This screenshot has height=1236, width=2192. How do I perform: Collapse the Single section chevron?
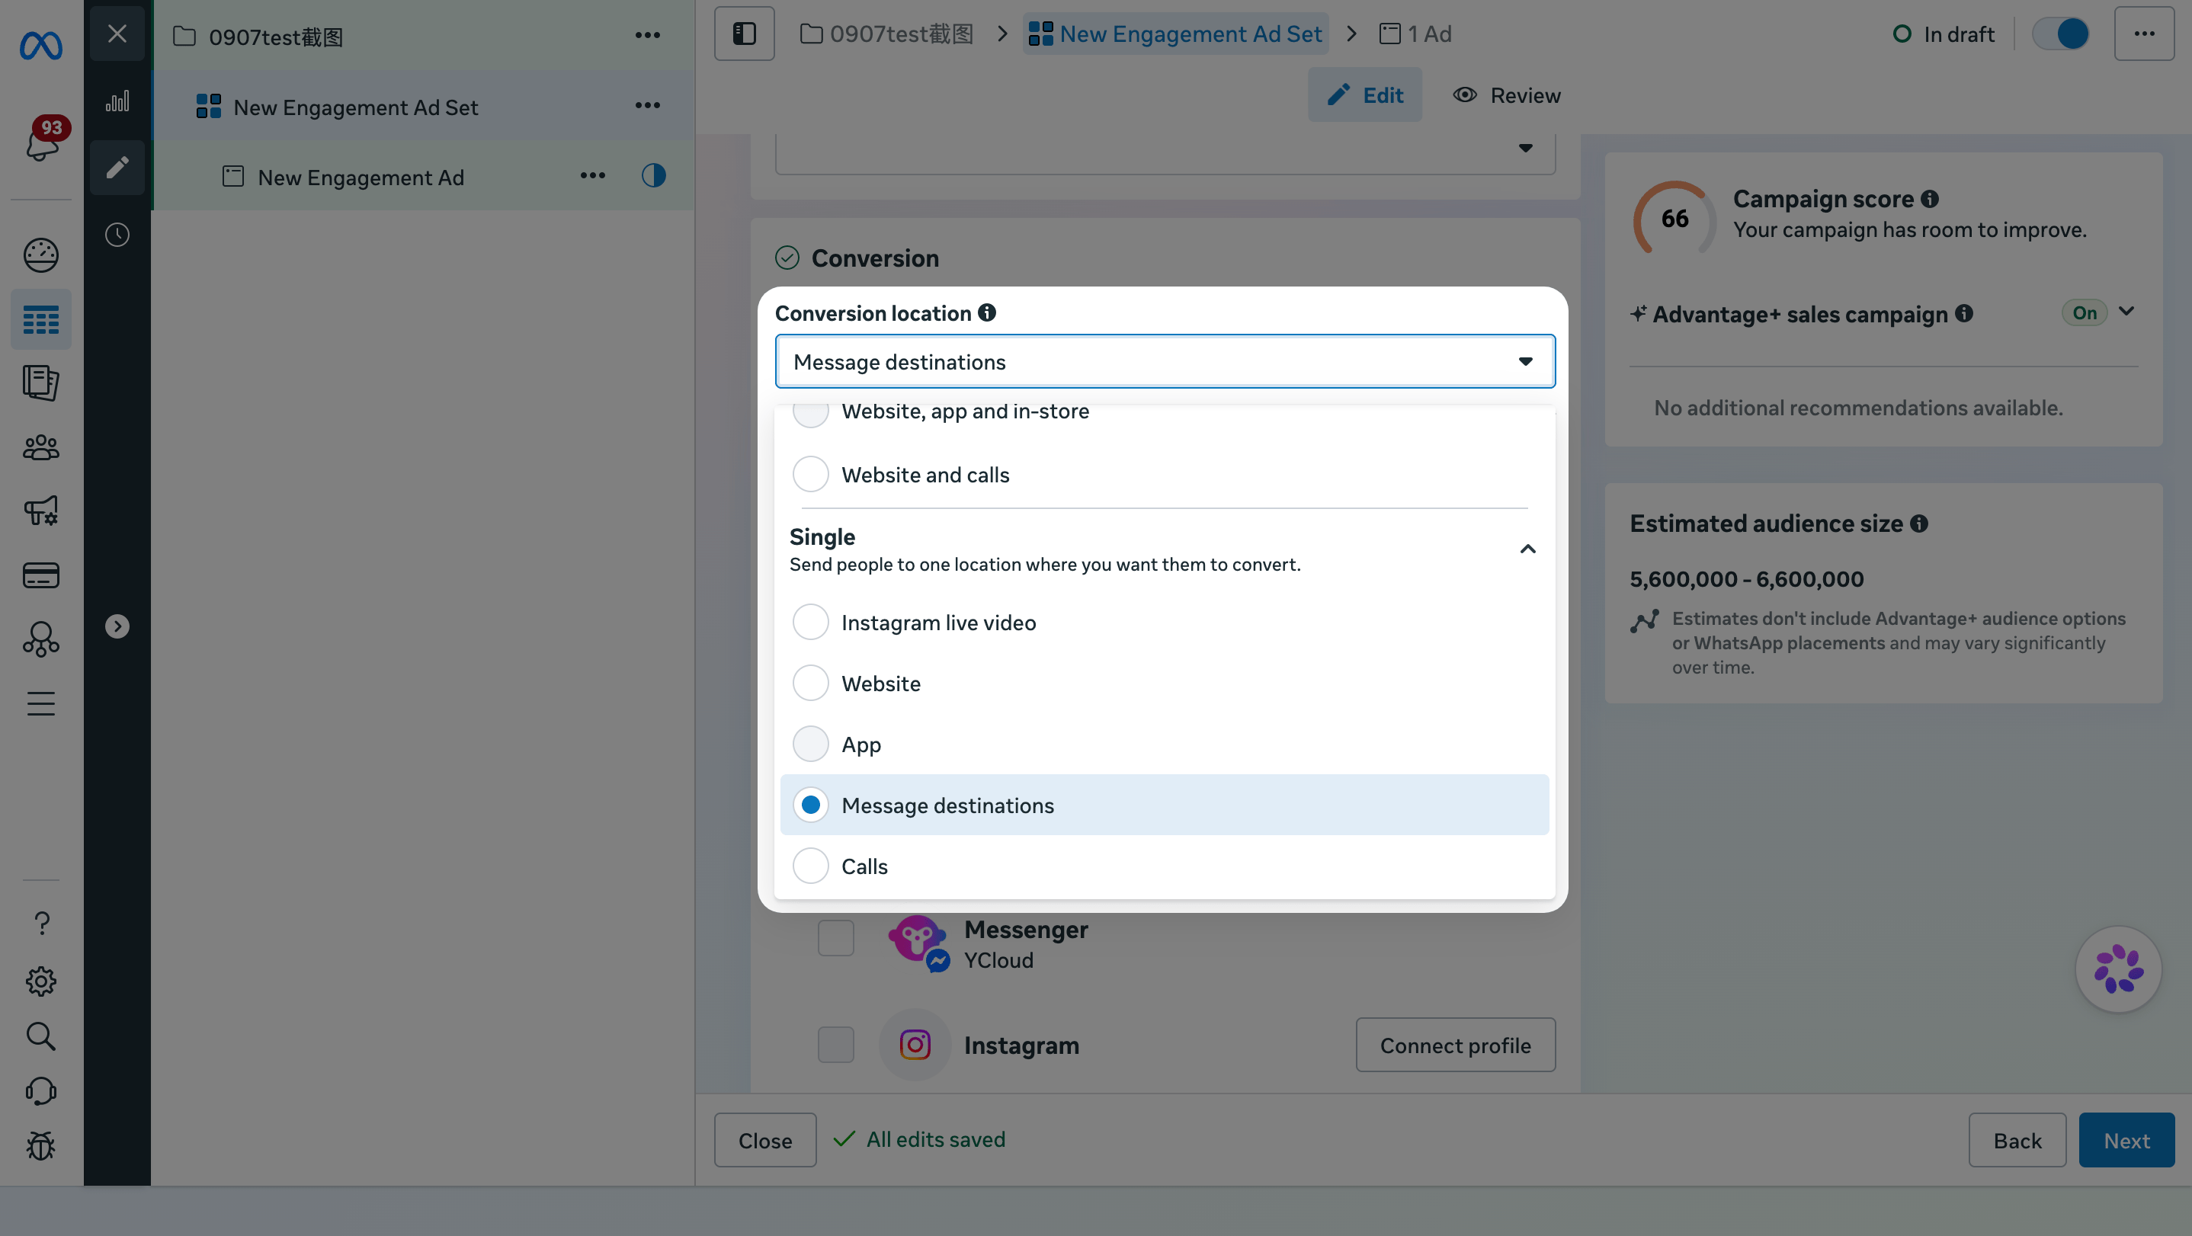tap(1527, 549)
